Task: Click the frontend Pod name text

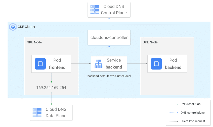Action: (x=57, y=67)
